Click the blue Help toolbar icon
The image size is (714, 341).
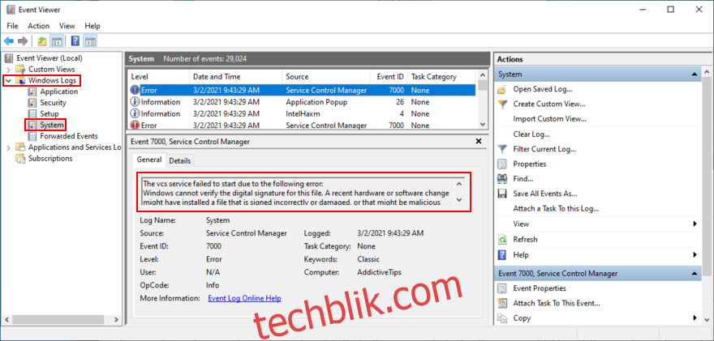pyautogui.click(x=75, y=41)
